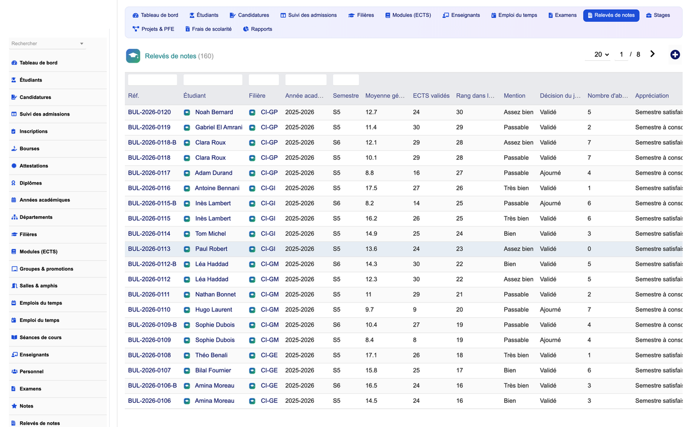Screen dimensions: 690x427
Task: Open transcript BUL-2026-0112-B link
Action: (152, 264)
